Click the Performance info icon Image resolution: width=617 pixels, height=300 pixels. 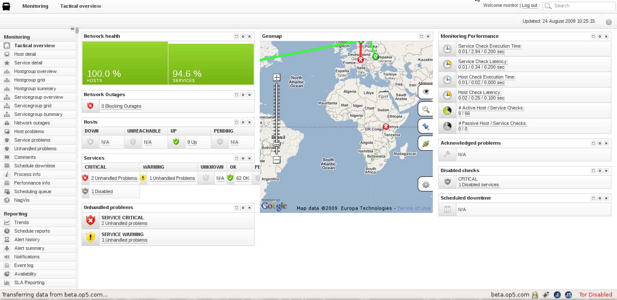pyautogui.click(x=7, y=183)
